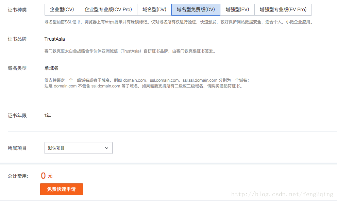
Task: Click the 单域名 domain type value
Action: tap(51, 68)
